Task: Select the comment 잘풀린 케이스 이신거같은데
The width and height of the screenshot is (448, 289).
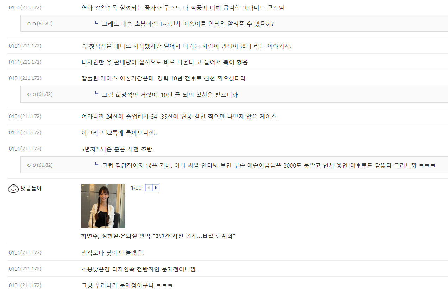Action: 164,78
